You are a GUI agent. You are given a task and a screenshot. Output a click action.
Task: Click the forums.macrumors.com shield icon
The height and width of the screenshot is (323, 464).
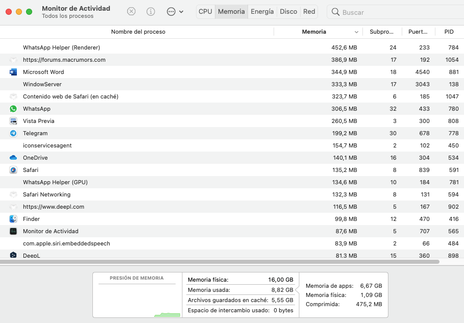13,60
